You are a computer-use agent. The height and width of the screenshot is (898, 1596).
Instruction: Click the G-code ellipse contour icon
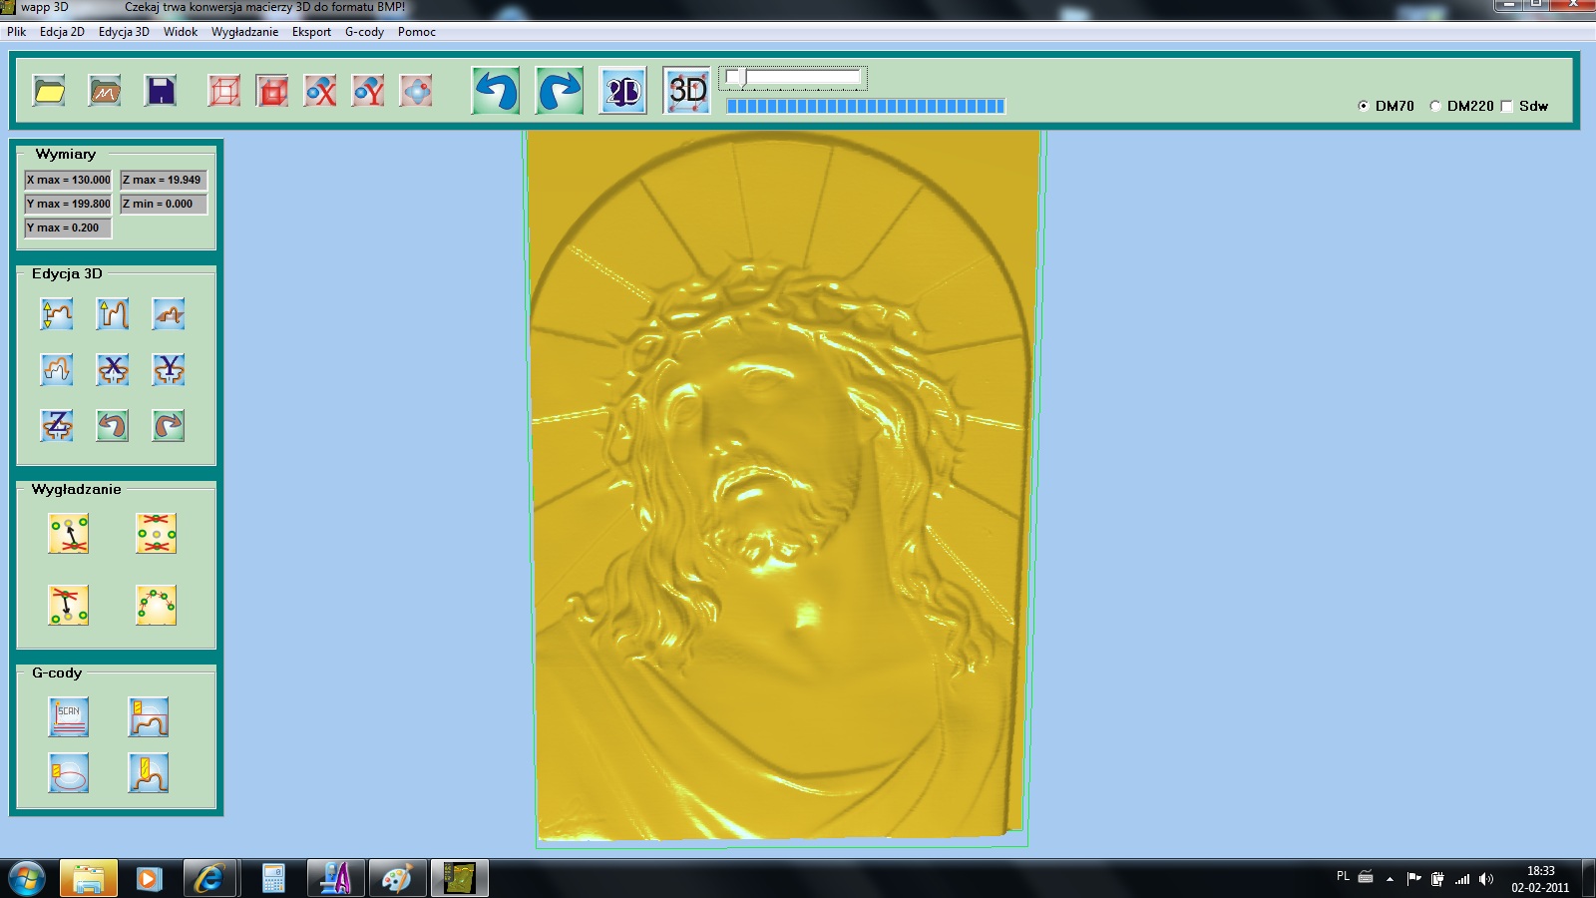[x=69, y=773]
